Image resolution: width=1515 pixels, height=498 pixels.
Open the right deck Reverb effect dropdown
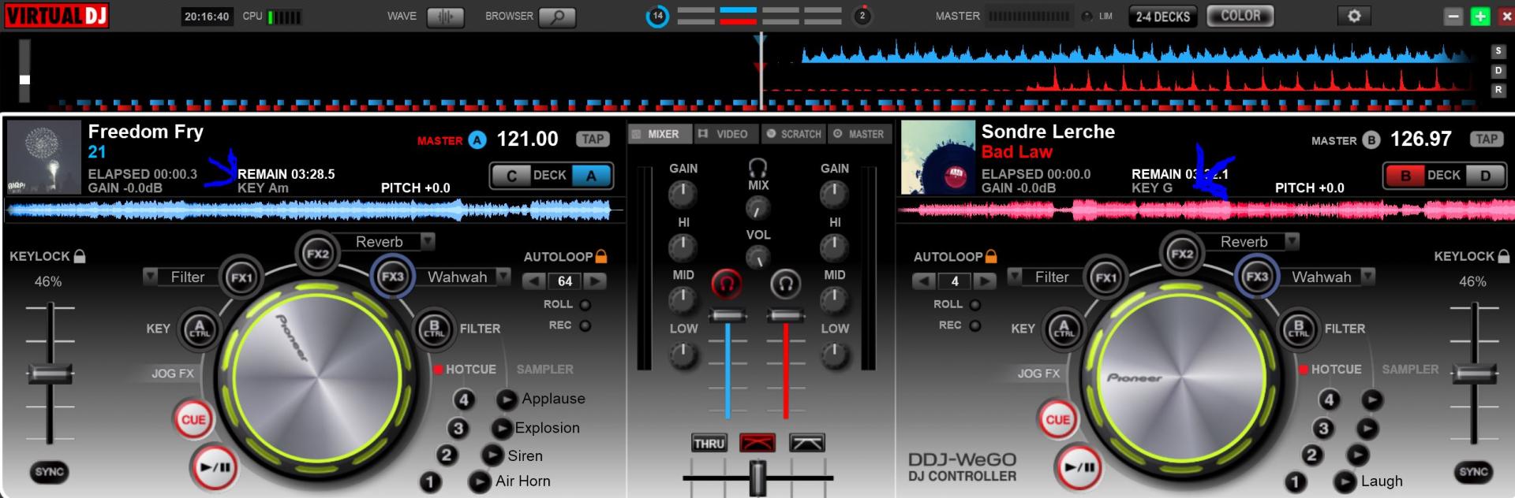pyautogui.click(x=1292, y=241)
